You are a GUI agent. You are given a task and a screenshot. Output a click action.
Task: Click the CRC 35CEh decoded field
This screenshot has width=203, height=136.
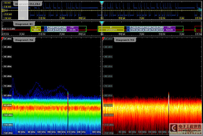coord(72,29)
